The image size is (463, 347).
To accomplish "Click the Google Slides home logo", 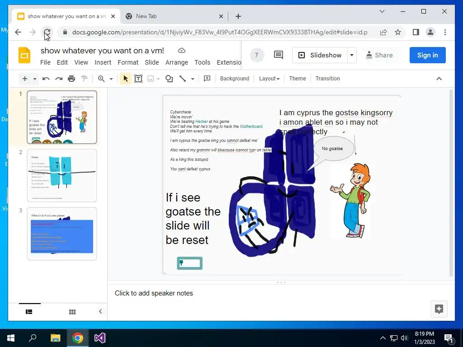I will point(24,55).
